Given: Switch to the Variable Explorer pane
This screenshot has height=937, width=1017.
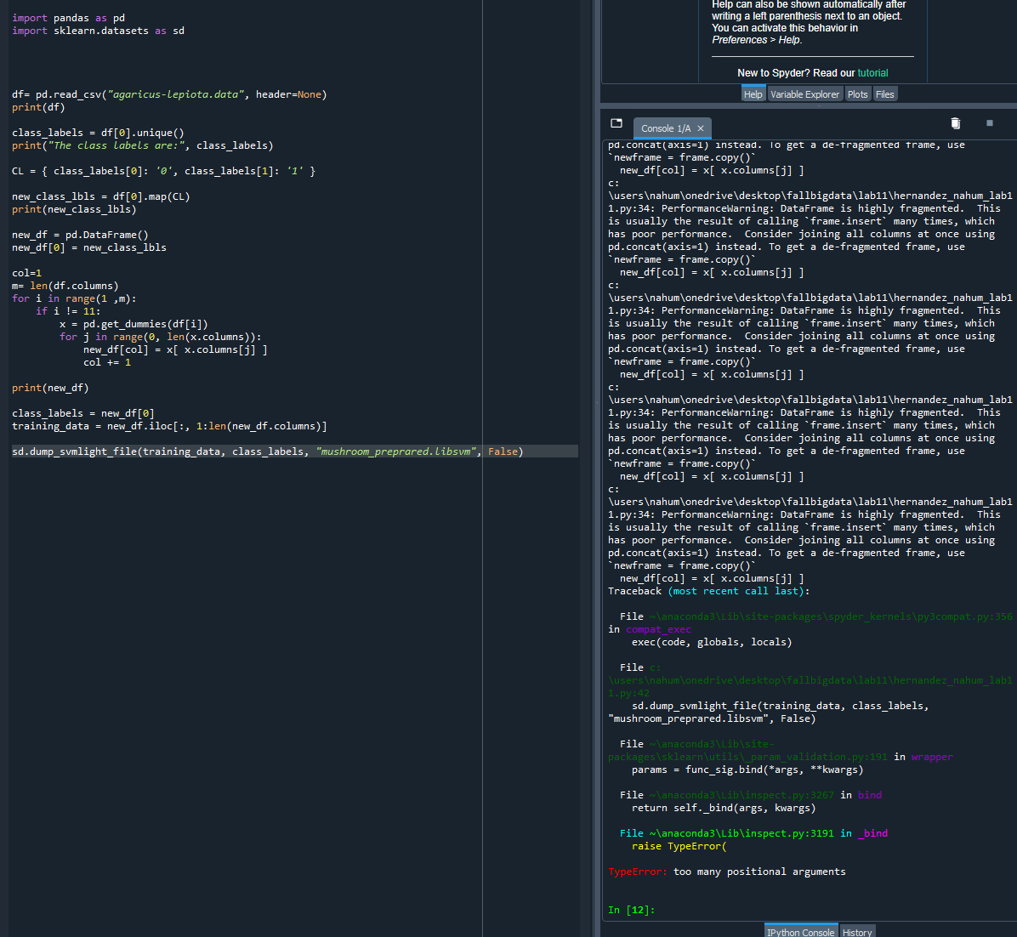Looking at the screenshot, I should [x=804, y=94].
